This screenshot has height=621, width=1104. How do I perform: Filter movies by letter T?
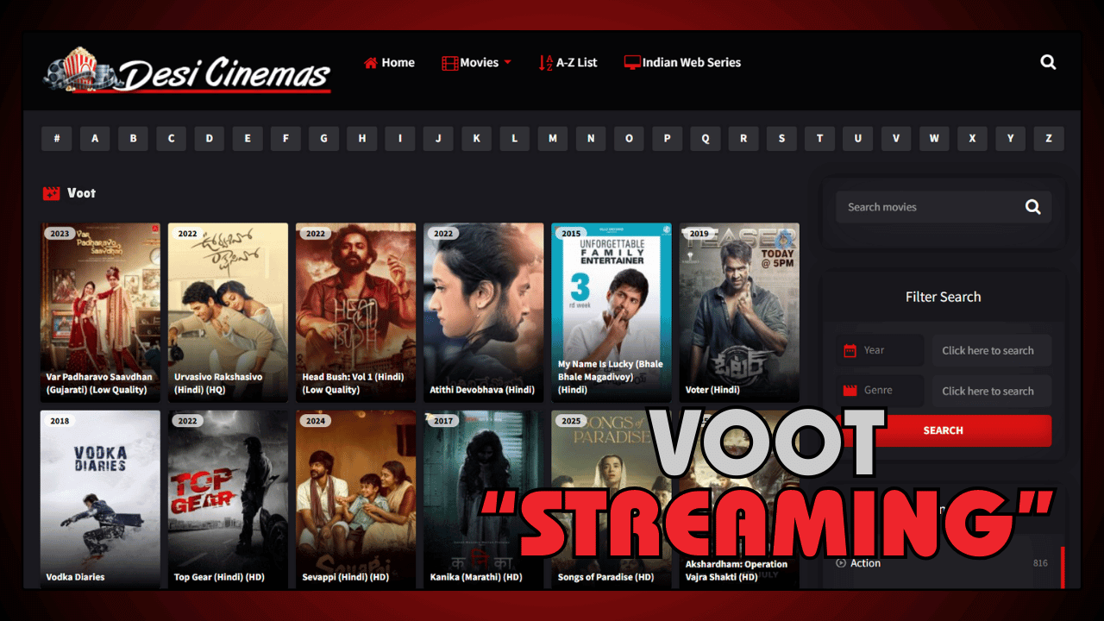coord(820,139)
